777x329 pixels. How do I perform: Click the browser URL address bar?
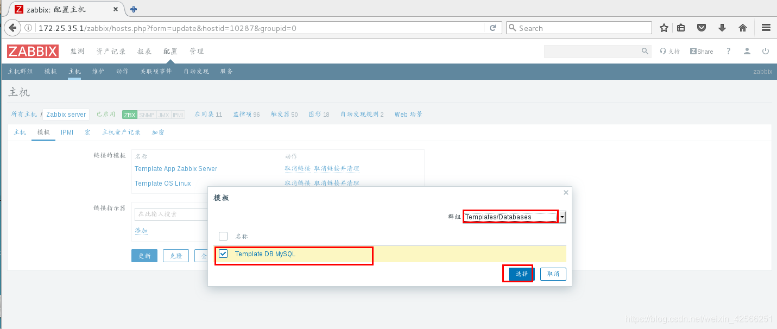point(261,28)
